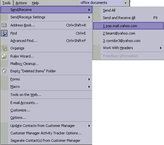The height and width of the screenshot is (145, 164).
Task: Click the Address Book icon
Action: pos(4,25)
